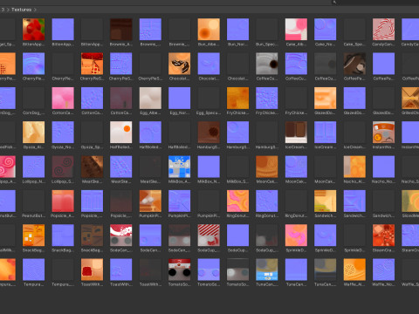This screenshot has height=314, width=419.
Task: Select the Lollipop normal map thumbnail
Action: [34, 167]
